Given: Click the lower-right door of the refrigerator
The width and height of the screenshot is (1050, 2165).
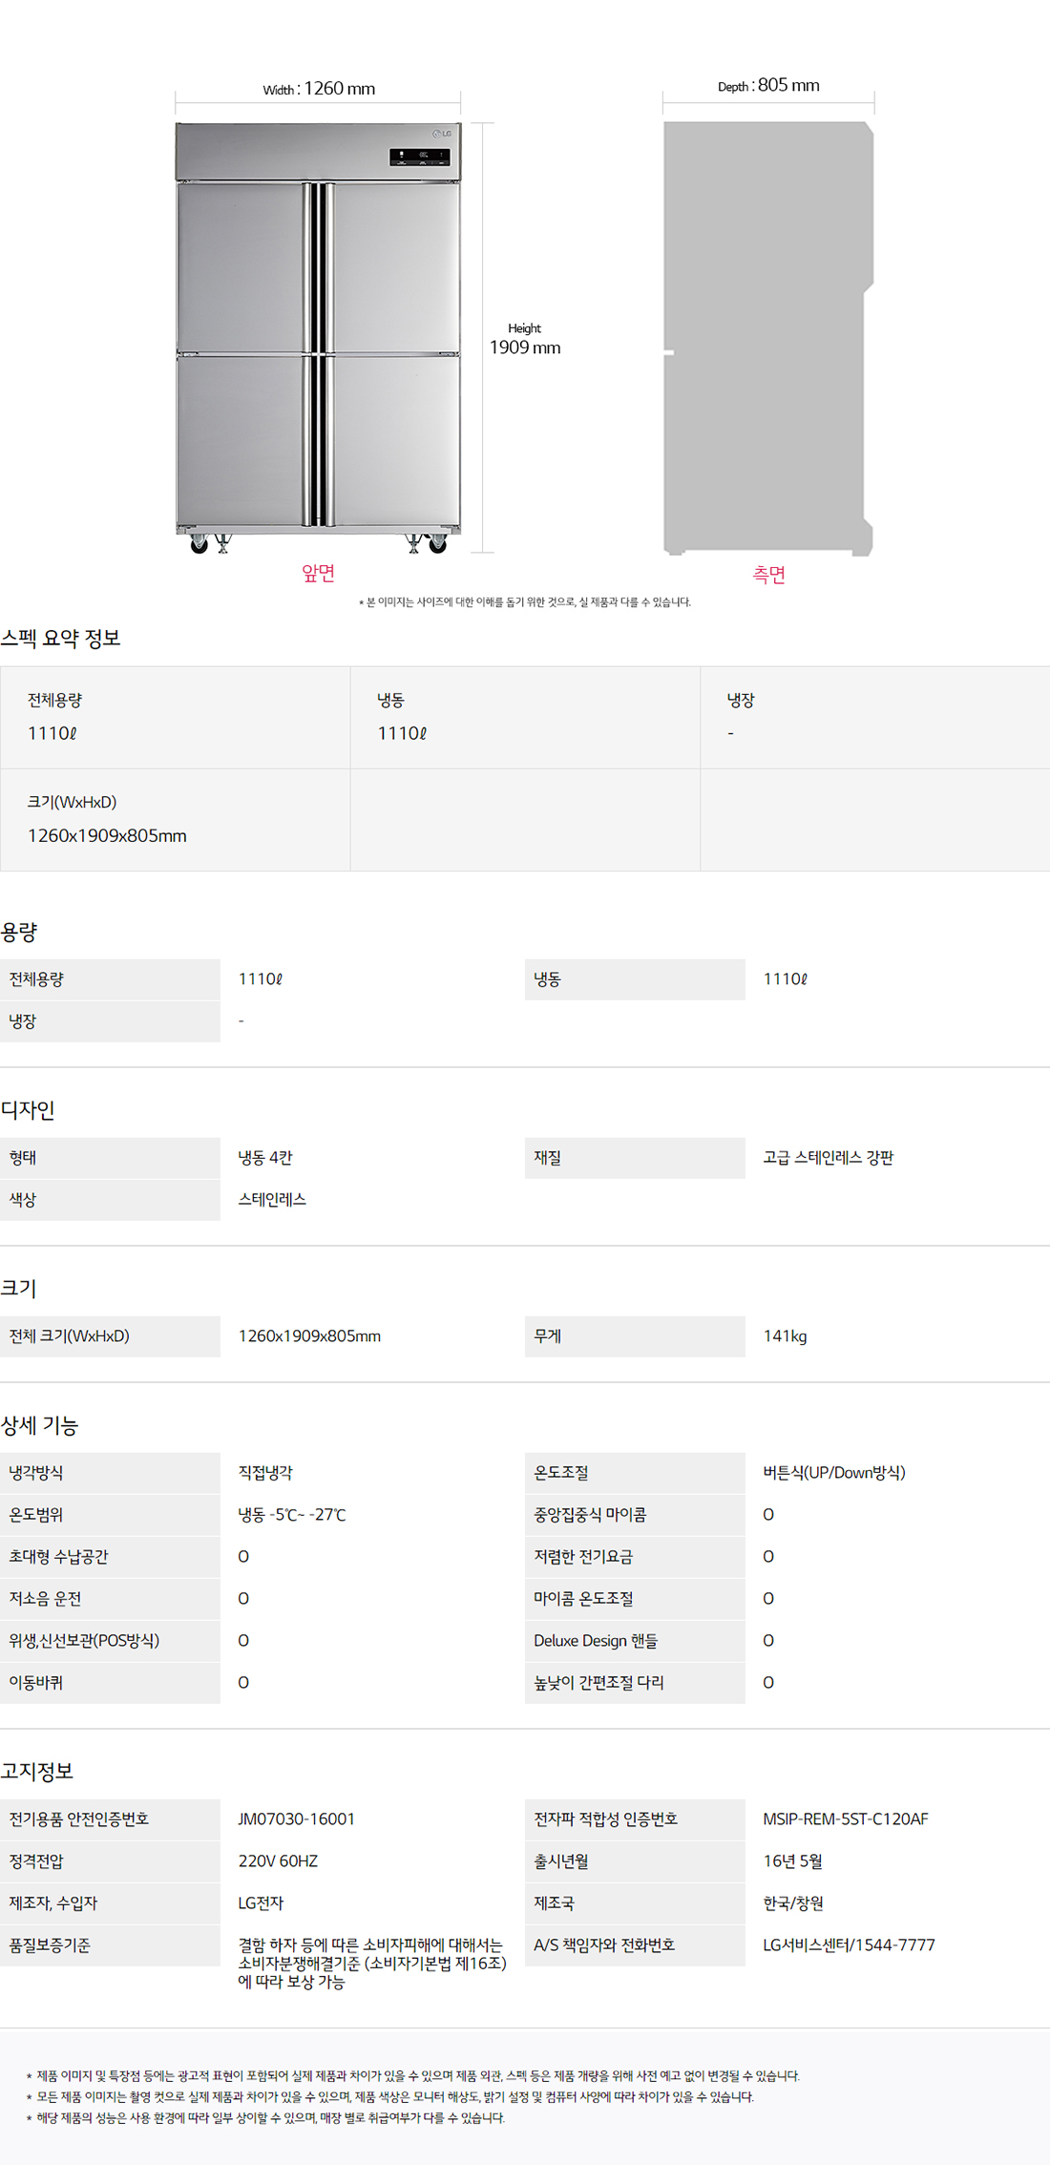Looking at the screenshot, I should pyautogui.click(x=396, y=439).
